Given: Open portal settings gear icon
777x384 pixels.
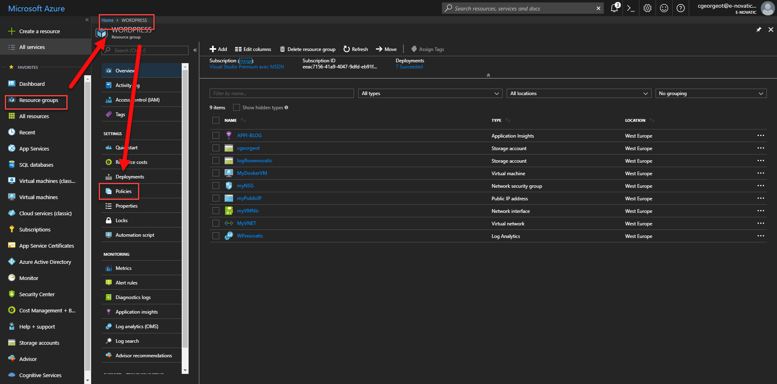Looking at the screenshot, I should coord(647,8).
